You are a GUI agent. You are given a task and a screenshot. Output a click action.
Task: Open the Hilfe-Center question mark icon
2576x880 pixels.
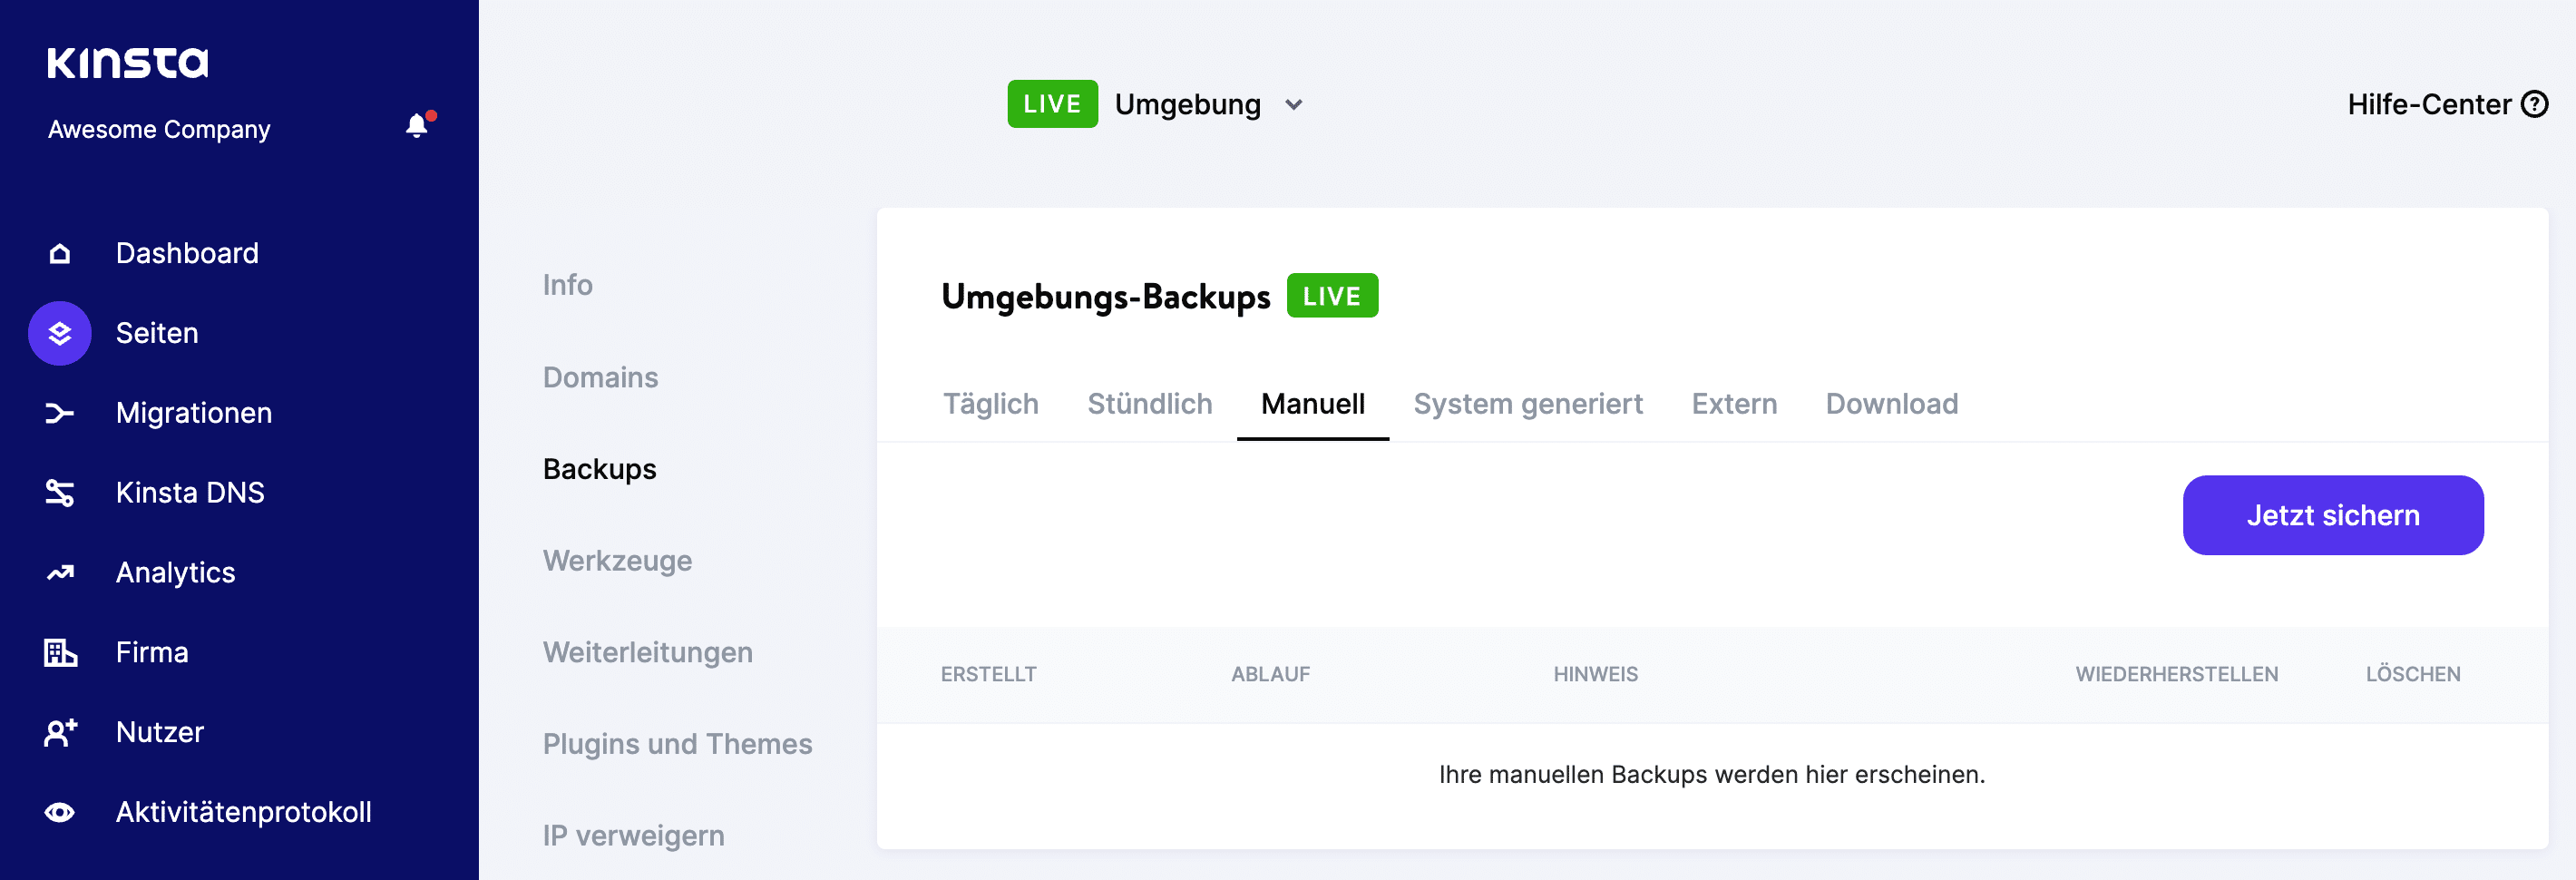click(x=2534, y=104)
